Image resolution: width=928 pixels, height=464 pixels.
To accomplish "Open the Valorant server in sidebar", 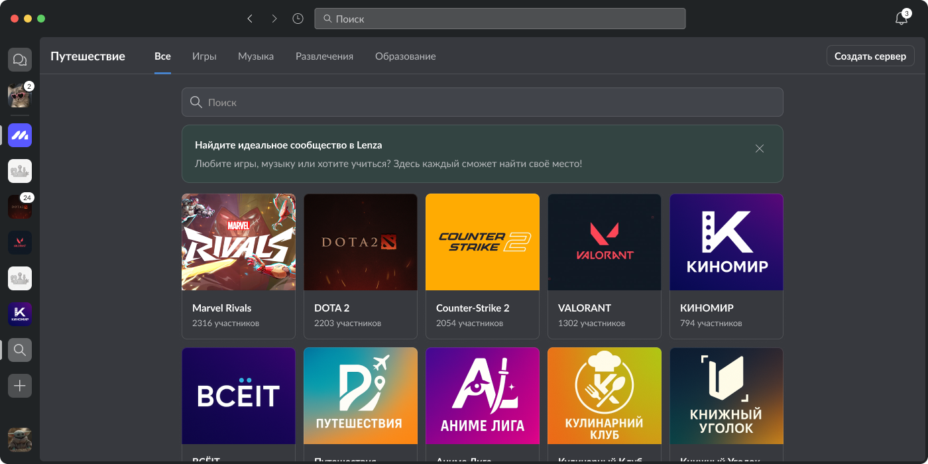I will click(20, 243).
